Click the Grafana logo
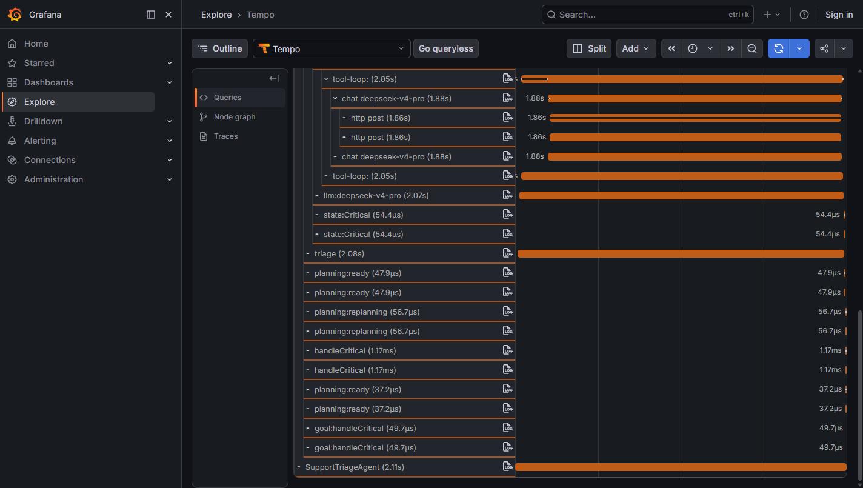This screenshot has height=488, width=863. point(15,15)
